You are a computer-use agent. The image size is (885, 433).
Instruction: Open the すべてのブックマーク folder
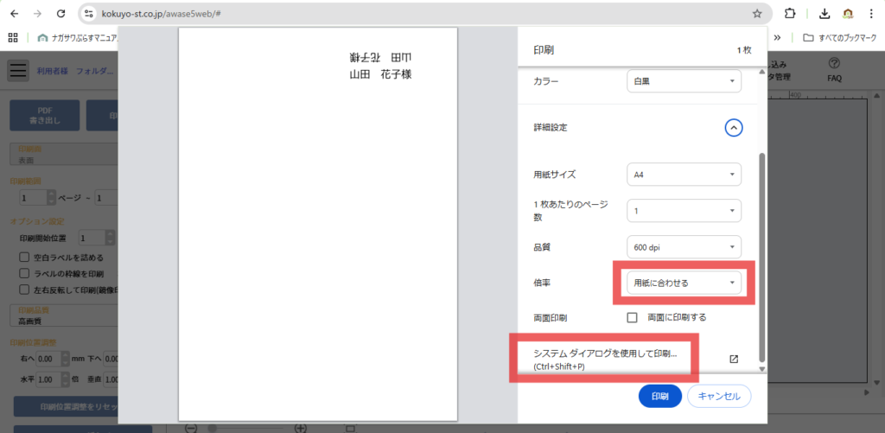point(838,37)
